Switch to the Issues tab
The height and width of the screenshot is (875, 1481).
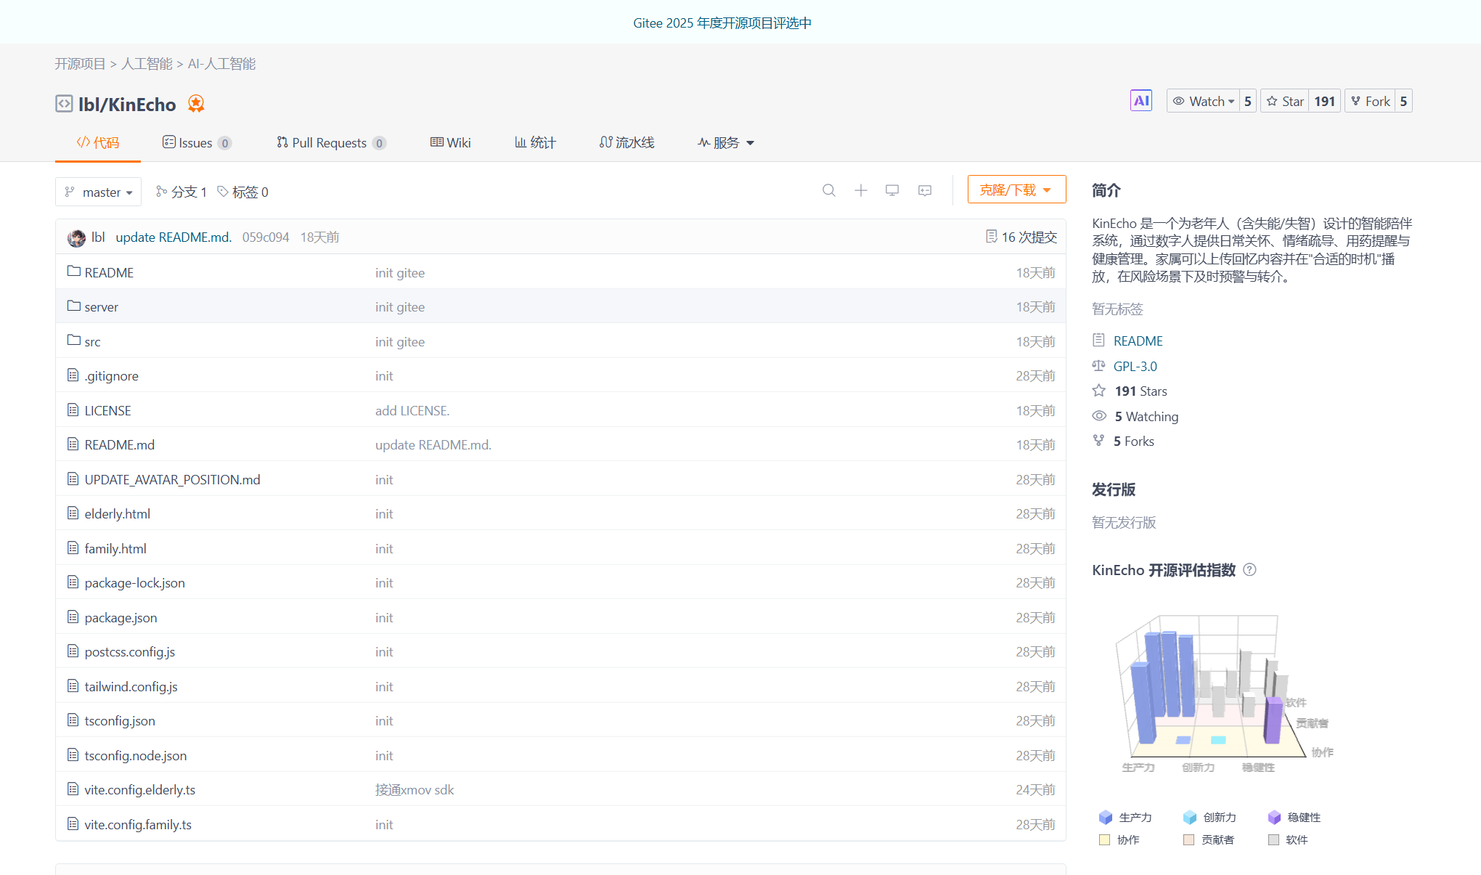click(196, 143)
